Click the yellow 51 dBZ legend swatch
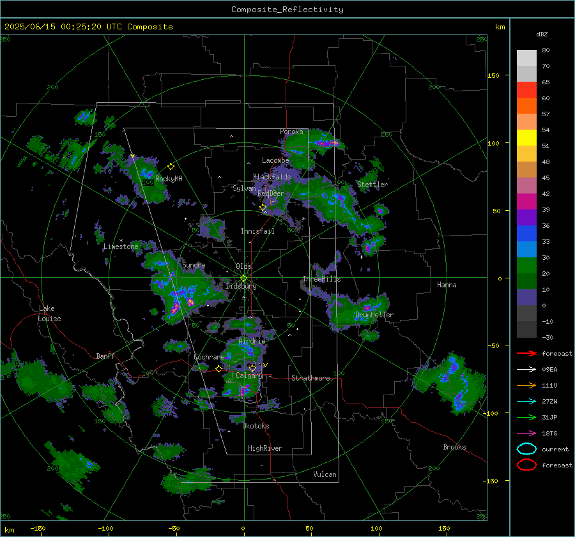Screen dimensions: 575x537 pos(526,137)
